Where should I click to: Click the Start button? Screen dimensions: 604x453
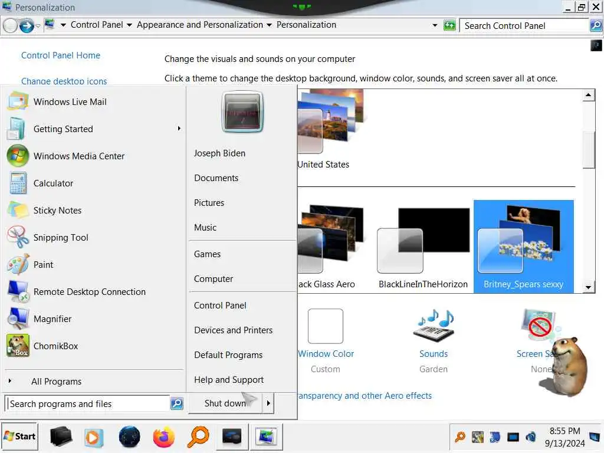19,436
